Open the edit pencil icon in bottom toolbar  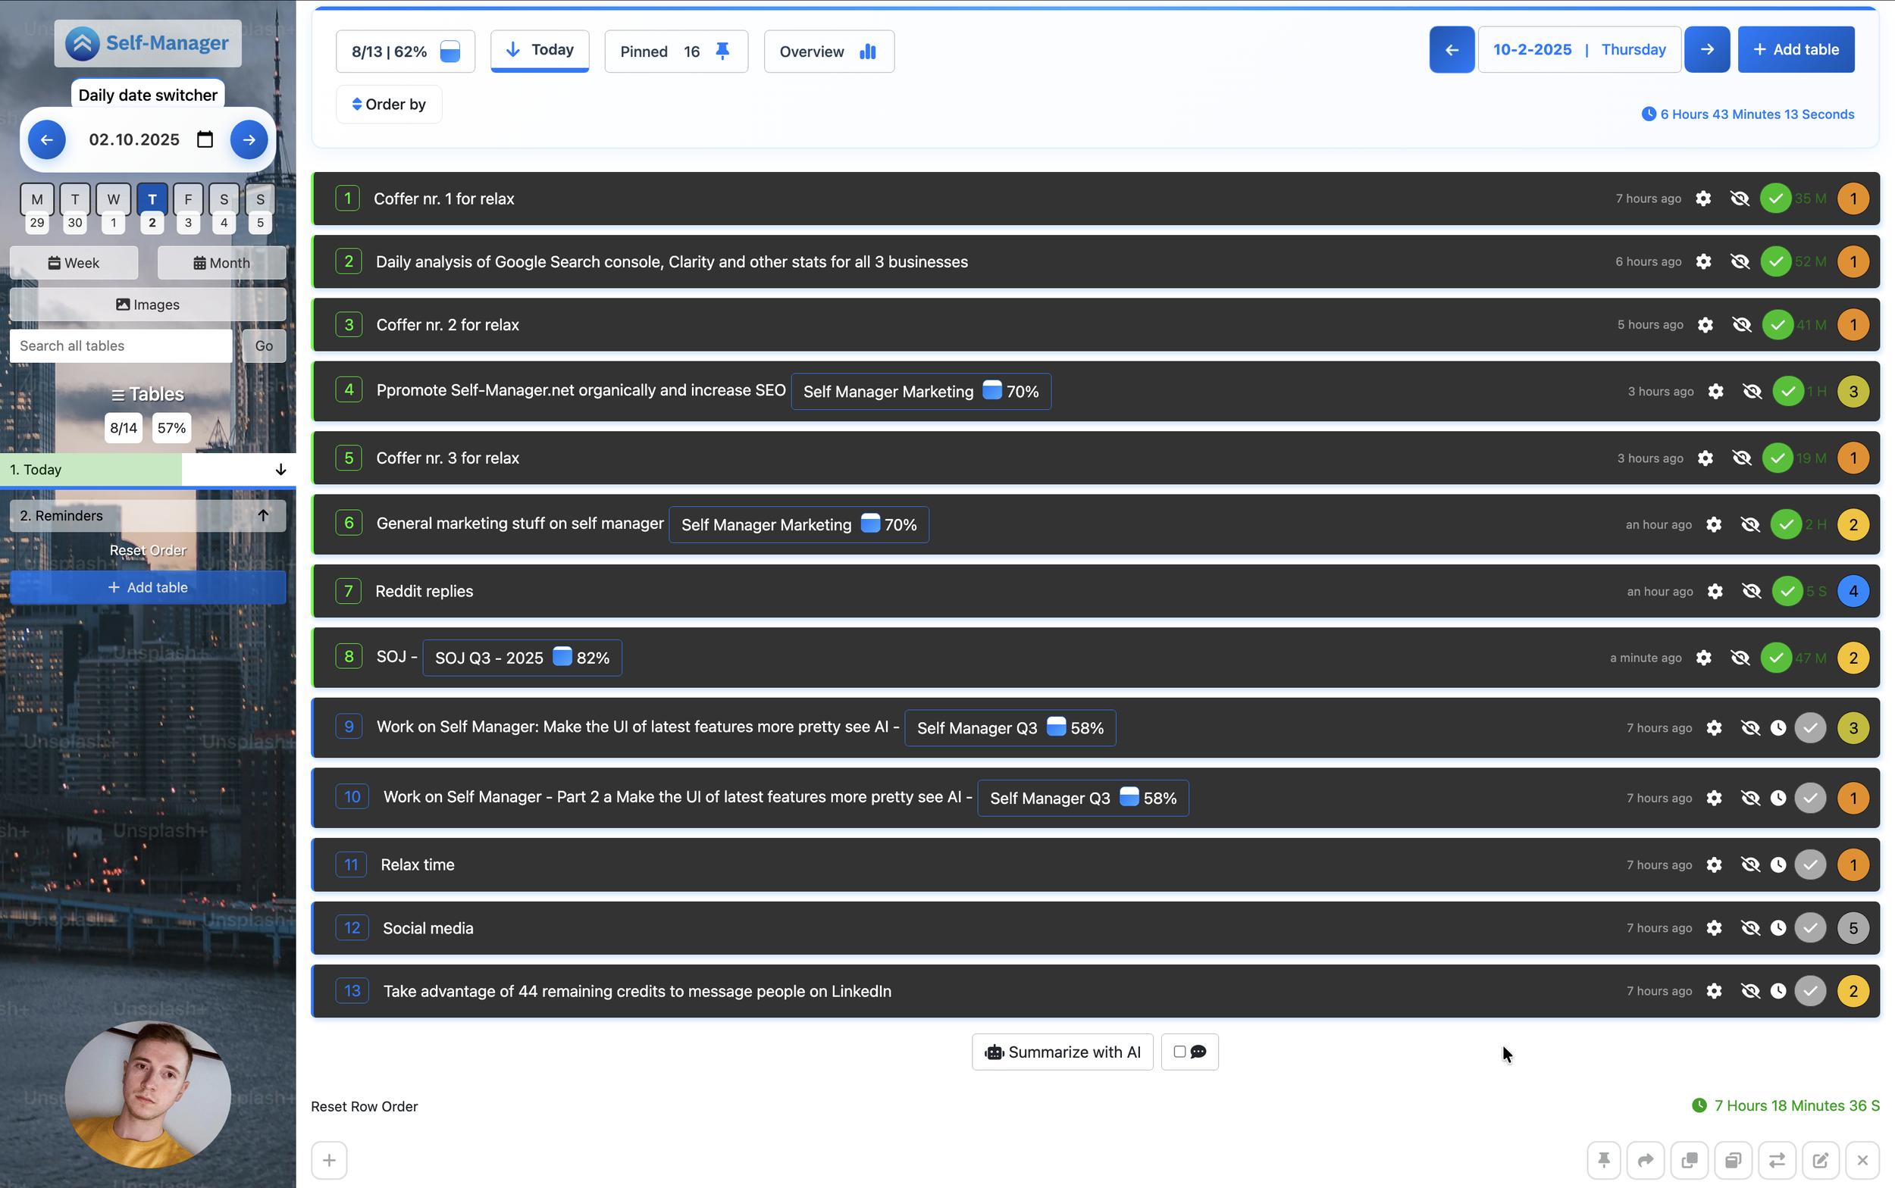coord(1820,1160)
